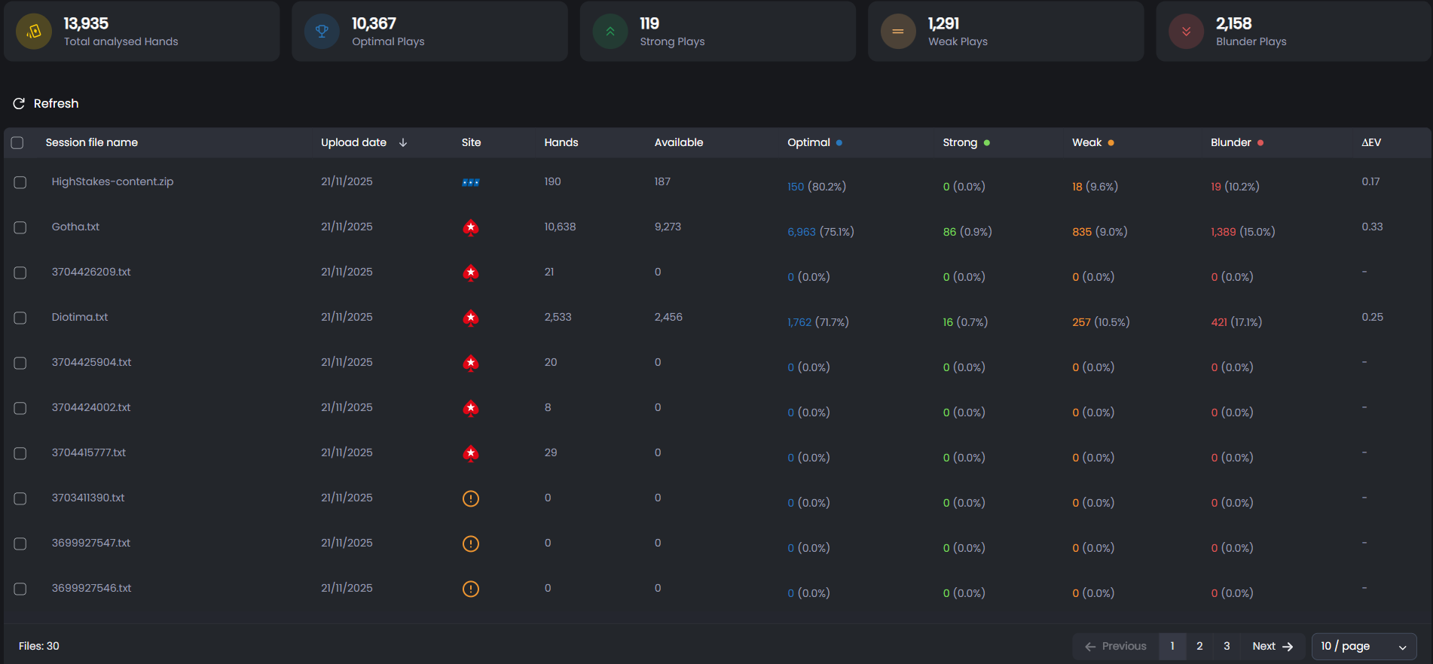Viewport: 1433px width, 664px height.
Task: Click the Refresh button label
Action: click(x=56, y=104)
